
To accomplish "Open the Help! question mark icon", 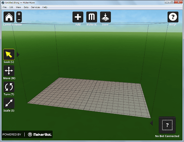I will pyautogui.click(x=173, y=17).
